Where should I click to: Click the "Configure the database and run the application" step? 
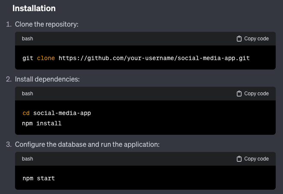click(87, 145)
